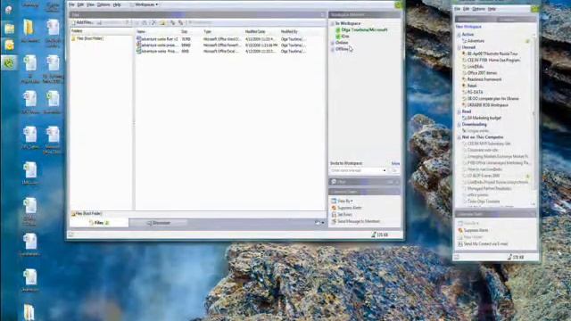Open the invite field dropdown arrow

385,170
